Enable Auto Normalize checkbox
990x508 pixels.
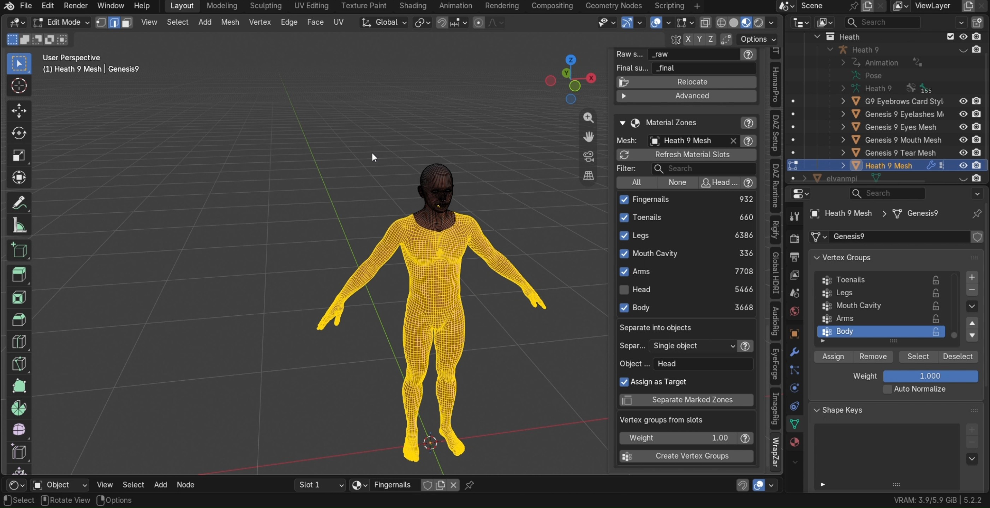click(887, 389)
